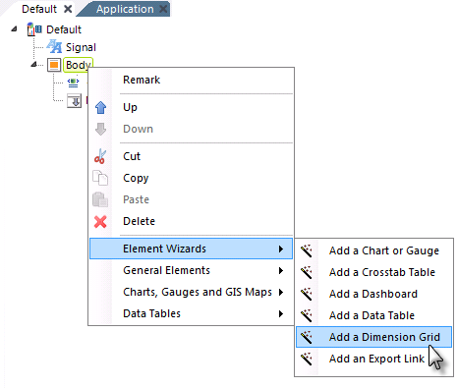457x388 pixels.
Task: Select the Body tree item
Action: point(79,65)
